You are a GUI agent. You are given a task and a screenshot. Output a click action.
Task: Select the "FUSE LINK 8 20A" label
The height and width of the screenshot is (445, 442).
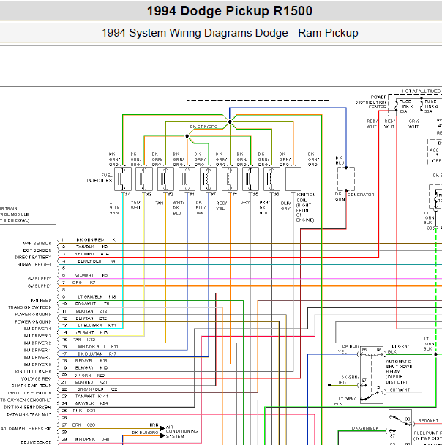tap(406, 106)
